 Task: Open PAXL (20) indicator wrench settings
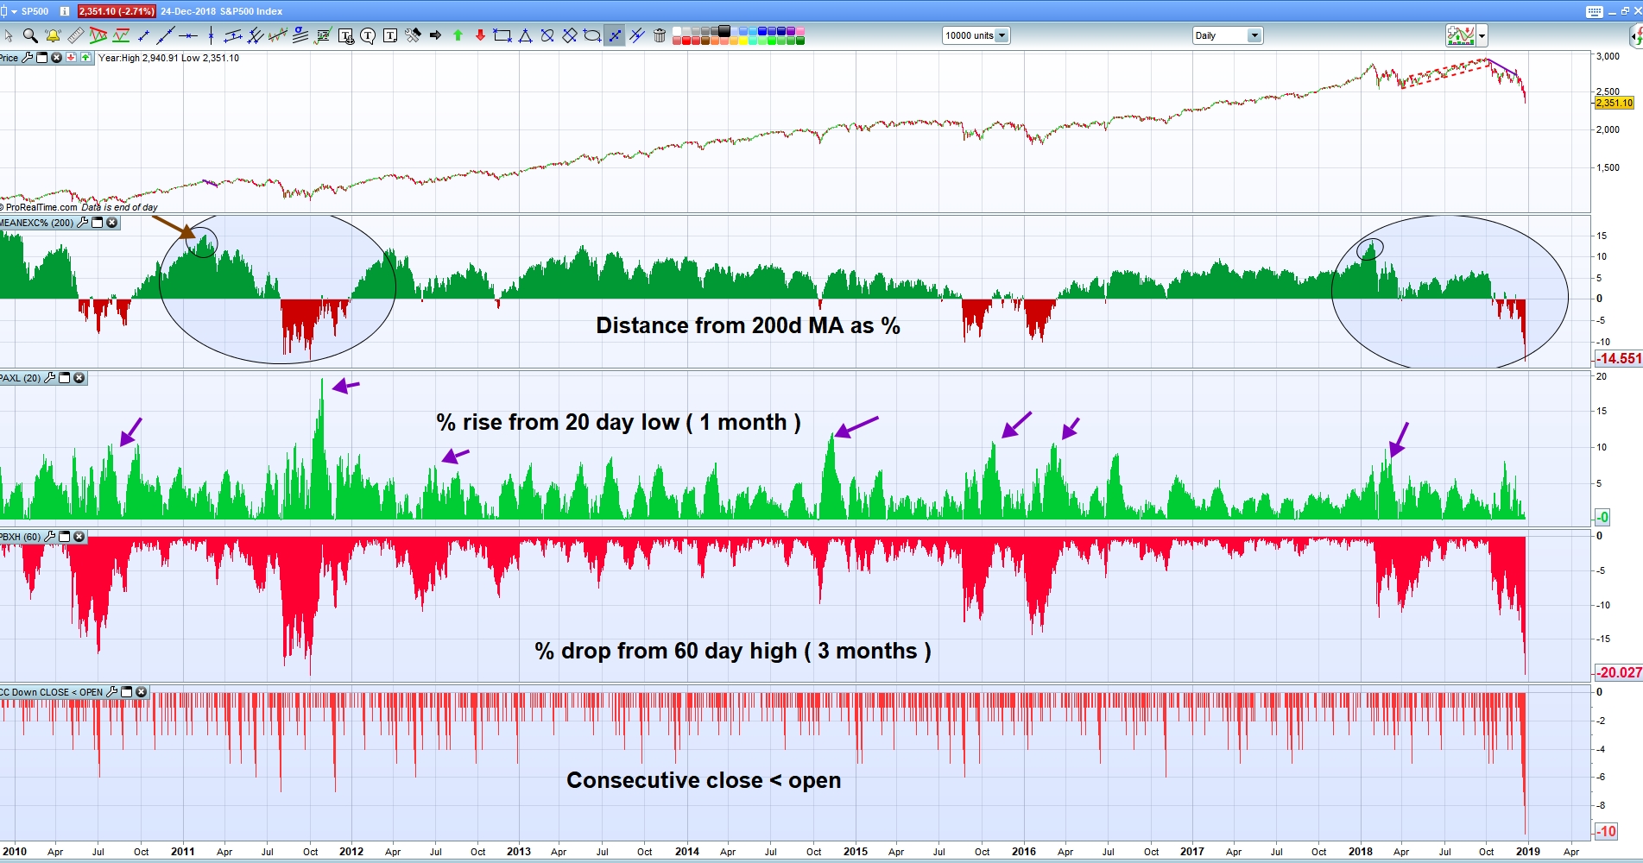point(50,378)
